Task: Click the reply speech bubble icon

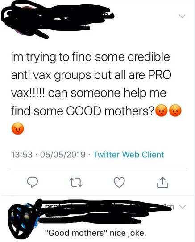Action: (x=33, y=182)
